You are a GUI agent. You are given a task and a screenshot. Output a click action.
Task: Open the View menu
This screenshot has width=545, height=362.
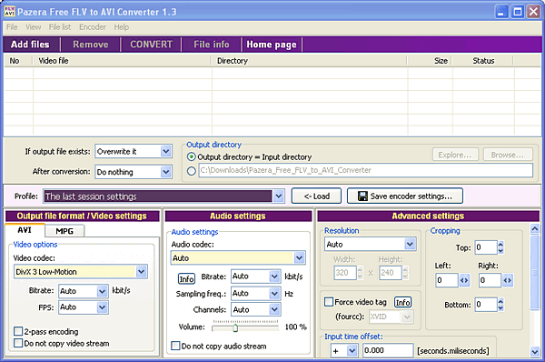point(33,27)
